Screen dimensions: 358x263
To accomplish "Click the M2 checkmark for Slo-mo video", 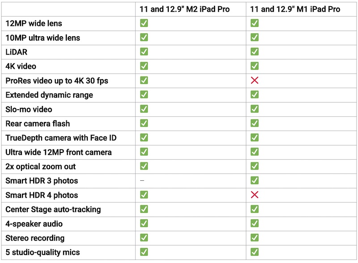I will 144,109.
